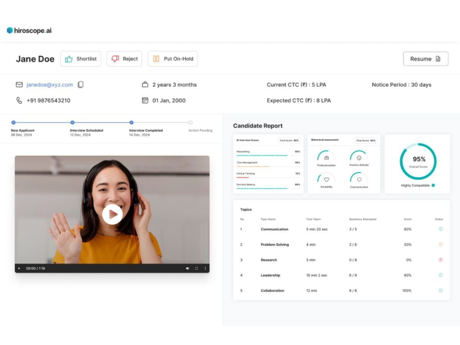Screen dimensions: 460x345
Task: Select the Communication speech bubble gauge icon
Action: (x=359, y=179)
